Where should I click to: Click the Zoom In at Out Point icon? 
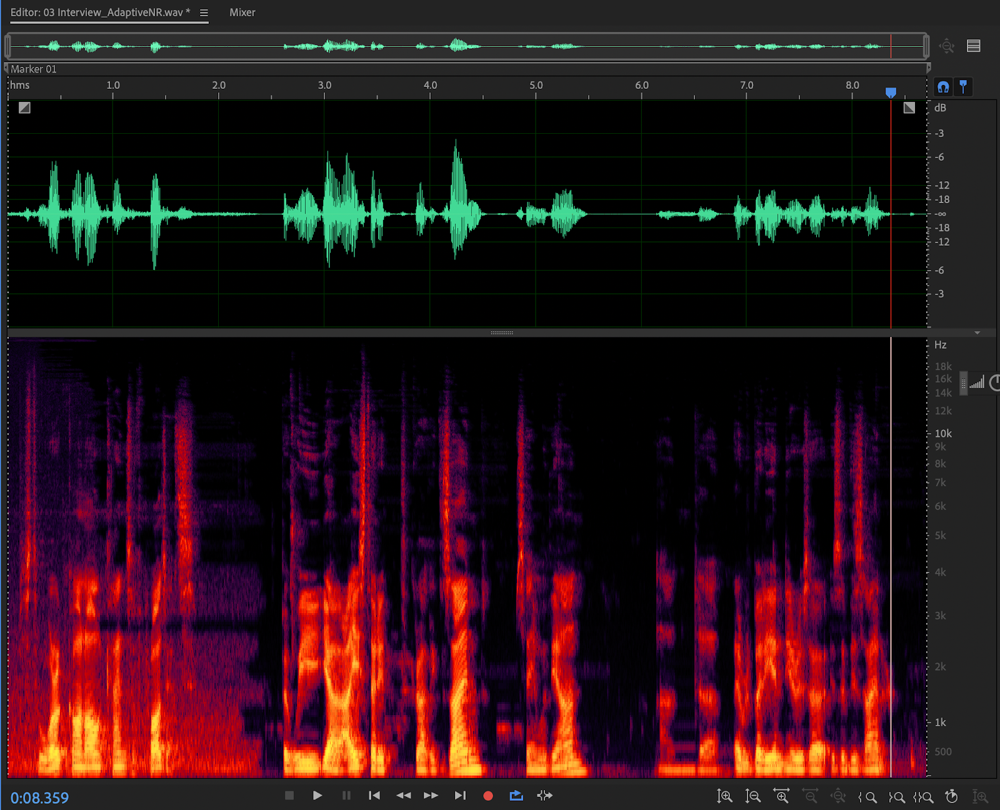[897, 797]
